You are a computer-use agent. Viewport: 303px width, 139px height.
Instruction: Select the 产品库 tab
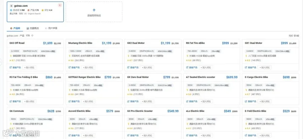pos(15,28)
